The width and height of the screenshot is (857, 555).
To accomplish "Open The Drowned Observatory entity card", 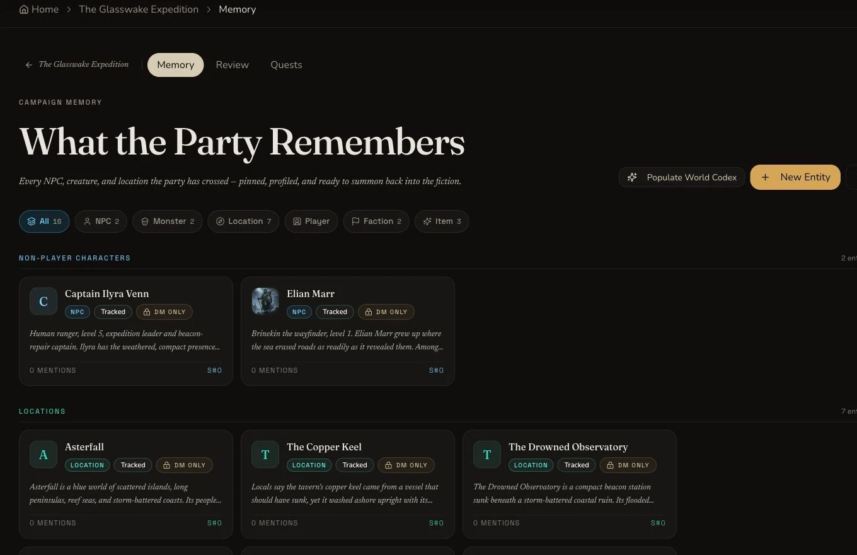I will [x=570, y=484].
